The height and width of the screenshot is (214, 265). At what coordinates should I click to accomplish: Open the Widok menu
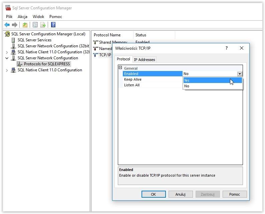(x=38, y=17)
